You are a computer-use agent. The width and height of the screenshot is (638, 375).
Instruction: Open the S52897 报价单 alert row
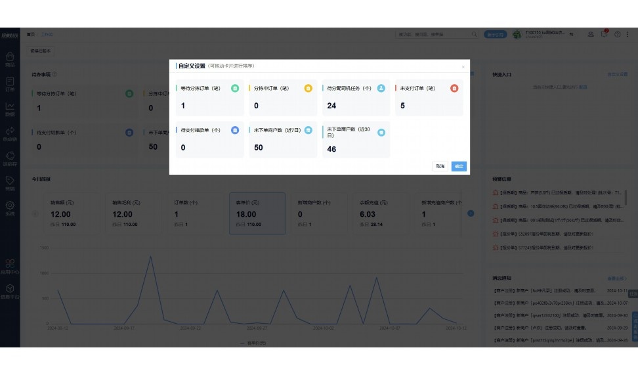[557, 234]
